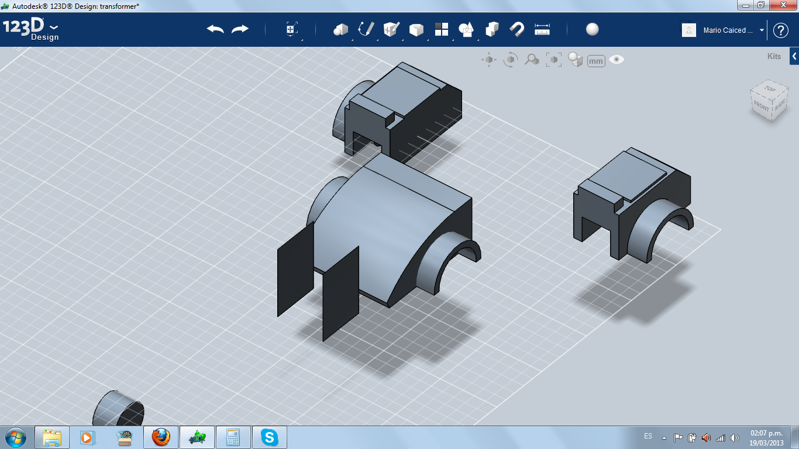Expand the Kits side panel arrow

coord(794,57)
